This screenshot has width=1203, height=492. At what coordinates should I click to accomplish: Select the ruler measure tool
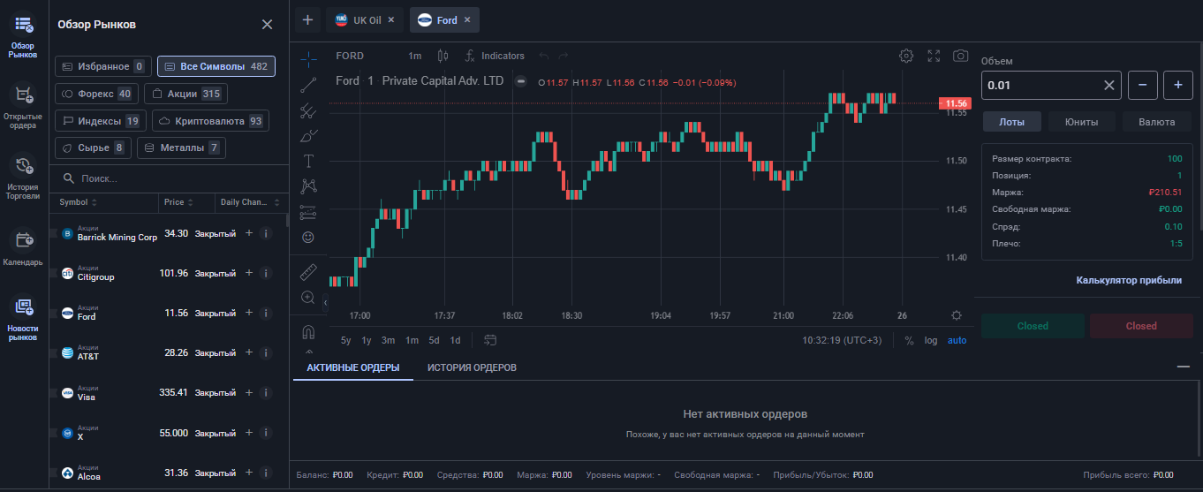(308, 271)
